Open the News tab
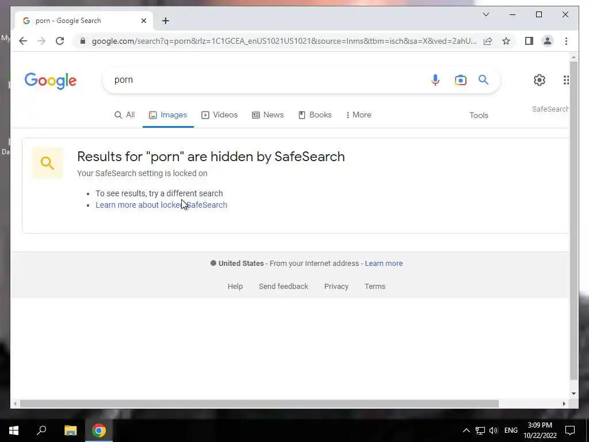This screenshot has width=589, height=442. pyautogui.click(x=267, y=115)
